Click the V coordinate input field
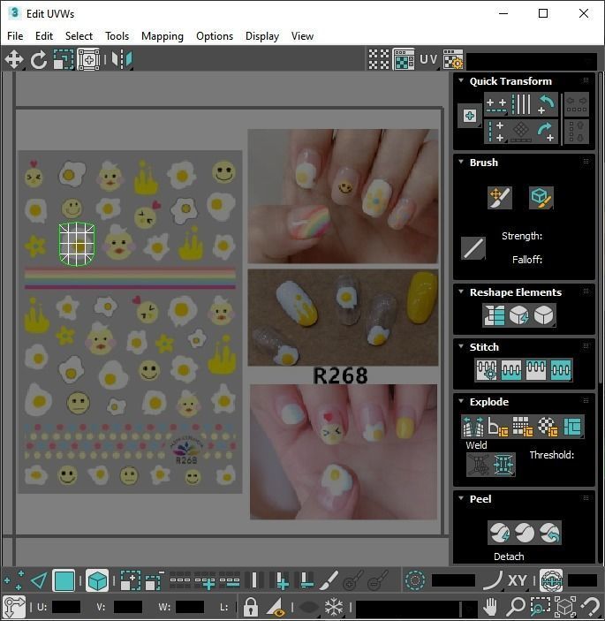Viewport: 605px width, 621px height. pyautogui.click(x=127, y=607)
